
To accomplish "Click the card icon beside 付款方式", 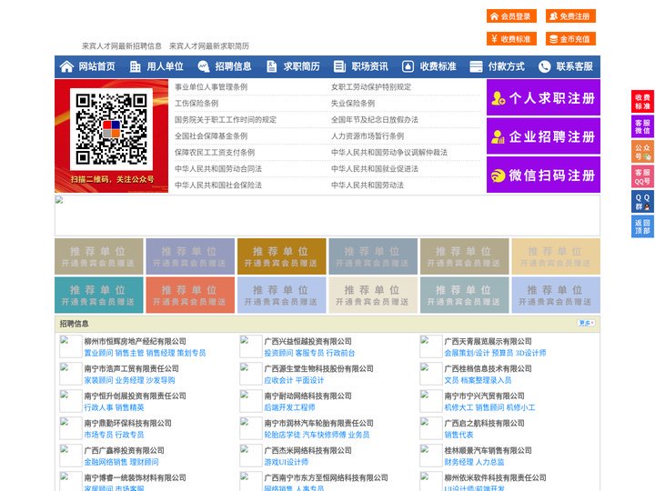I will click(x=476, y=66).
